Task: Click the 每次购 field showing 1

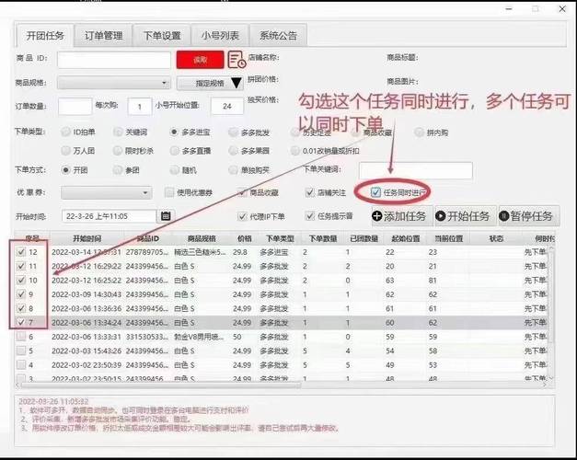Action: click(140, 107)
